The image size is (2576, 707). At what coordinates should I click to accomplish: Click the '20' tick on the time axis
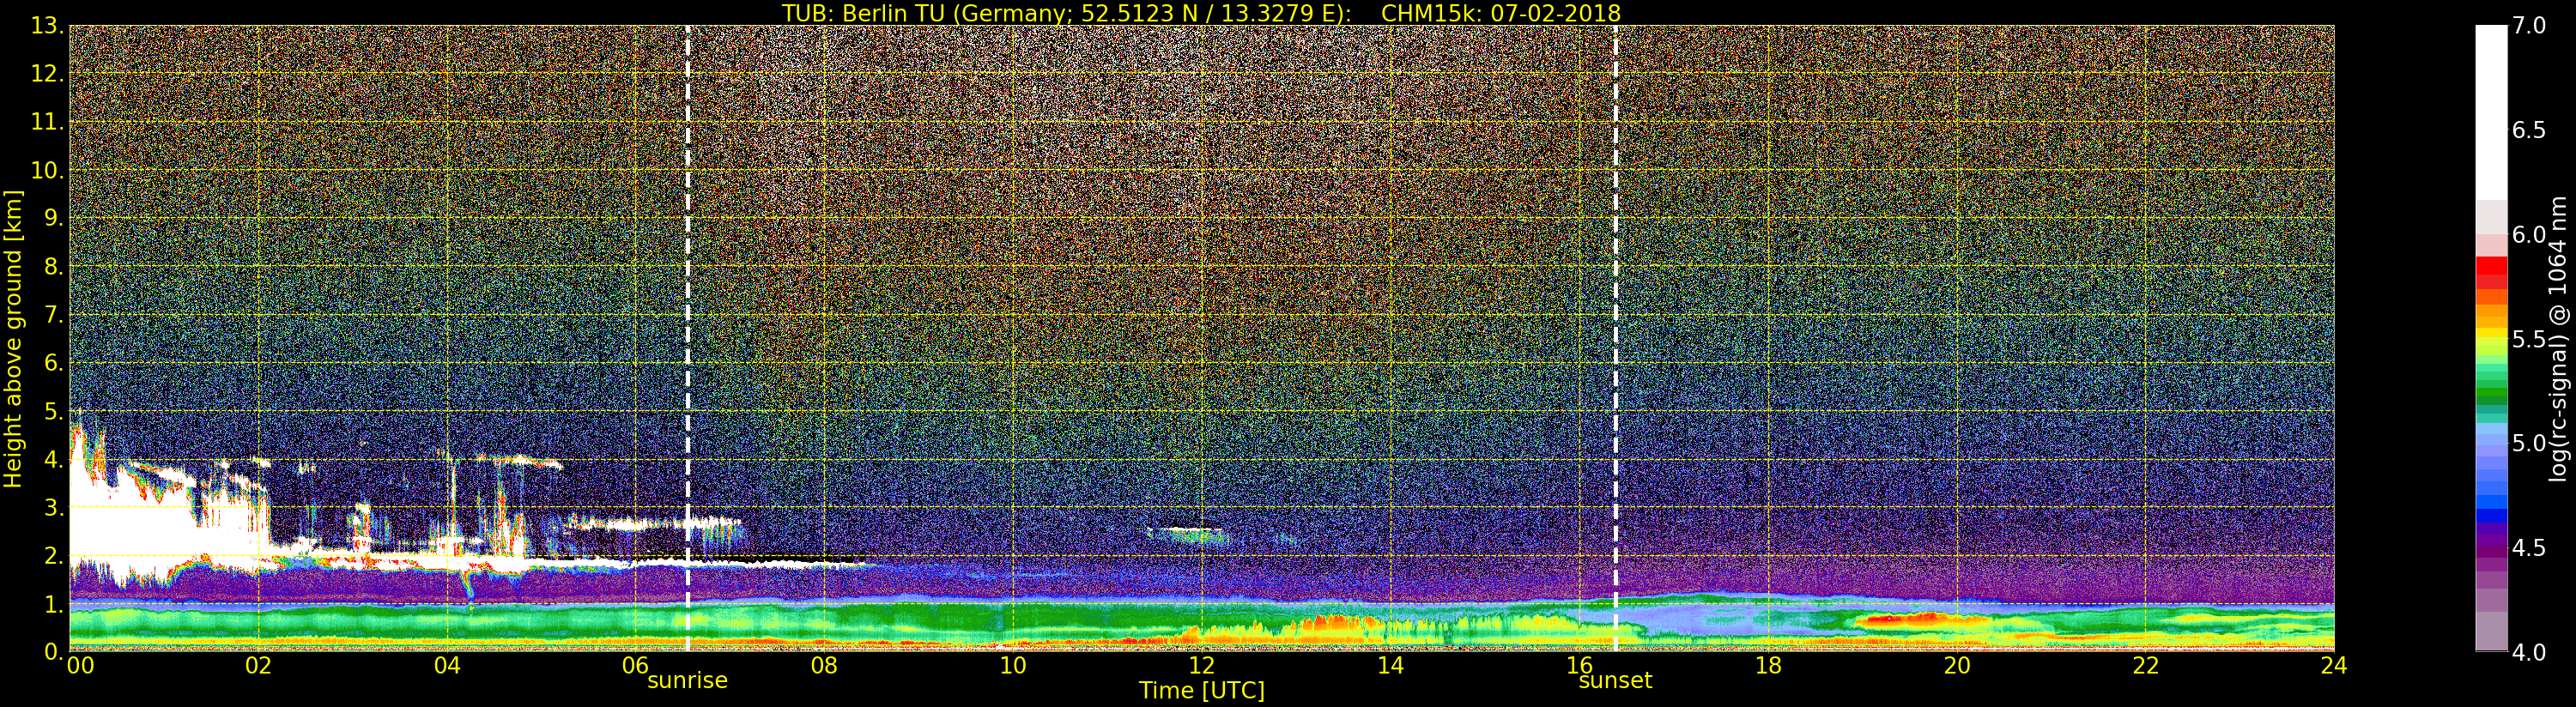pyautogui.click(x=1957, y=666)
